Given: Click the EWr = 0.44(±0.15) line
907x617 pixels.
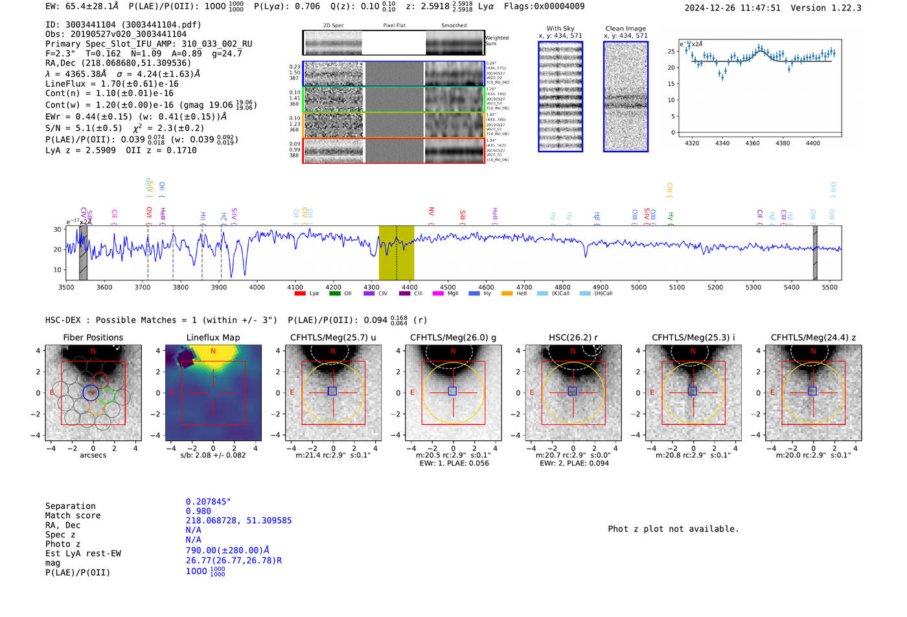Looking at the screenshot, I should coord(136,117).
